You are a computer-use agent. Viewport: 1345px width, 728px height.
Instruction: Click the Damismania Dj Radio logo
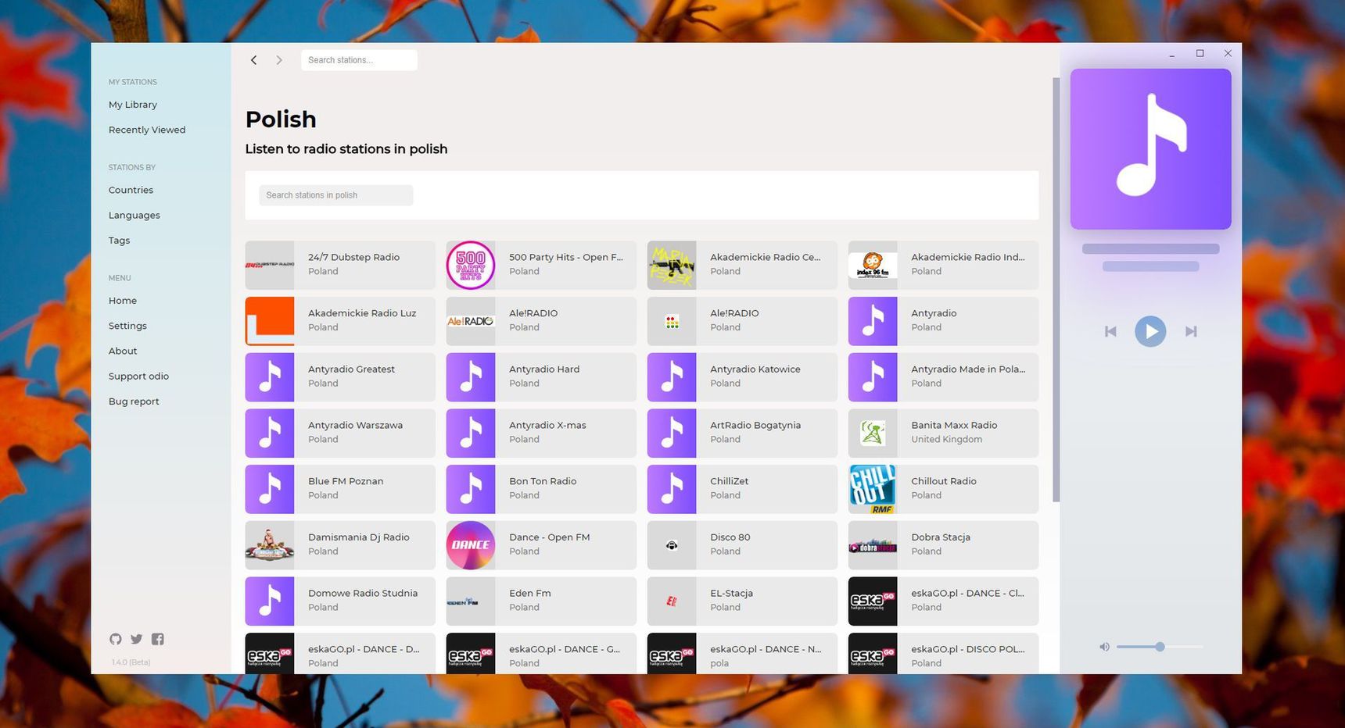point(270,545)
